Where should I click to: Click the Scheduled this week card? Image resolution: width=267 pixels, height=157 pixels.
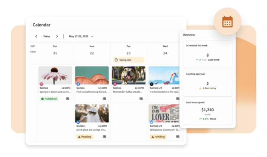pyautogui.click(x=208, y=54)
